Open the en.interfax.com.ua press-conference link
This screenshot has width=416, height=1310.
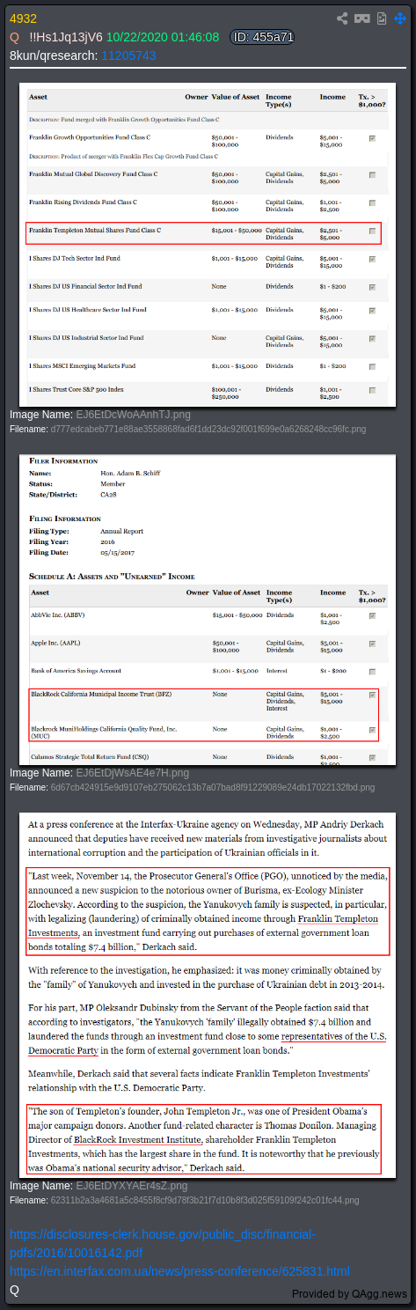(179, 1271)
